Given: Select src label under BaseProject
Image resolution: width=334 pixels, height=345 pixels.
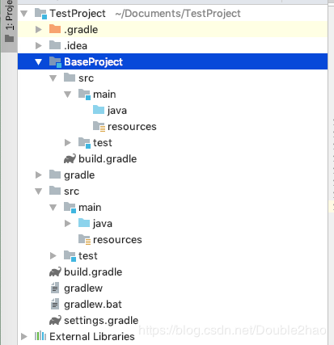Looking at the screenshot, I should click(87, 78).
